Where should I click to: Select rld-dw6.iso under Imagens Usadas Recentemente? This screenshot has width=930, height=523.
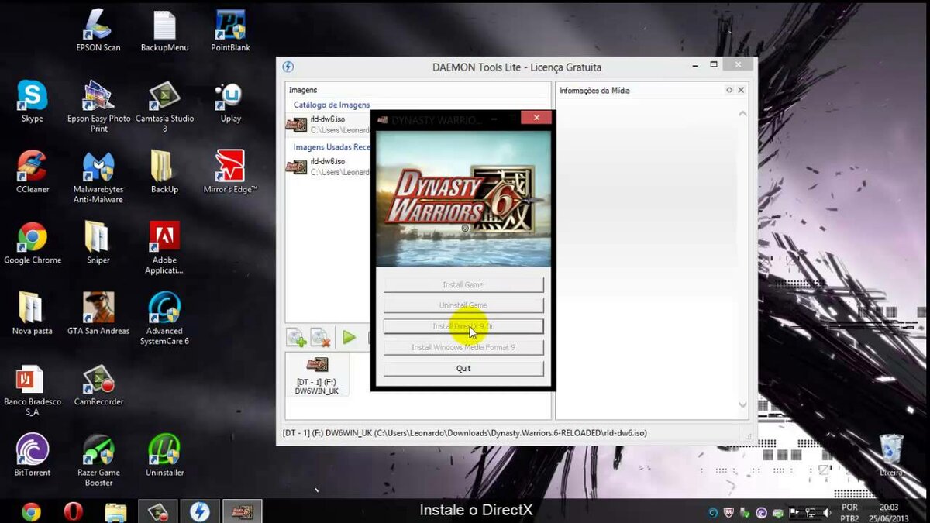tap(328, 166)
